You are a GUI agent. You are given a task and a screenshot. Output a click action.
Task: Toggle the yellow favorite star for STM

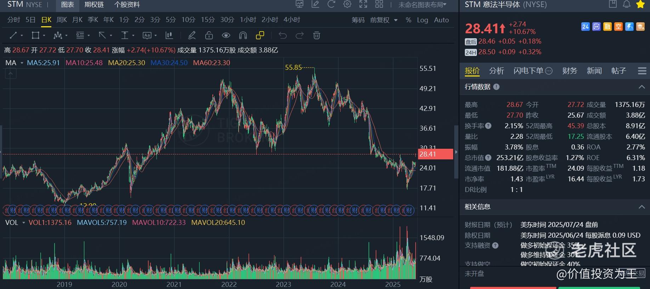pos(640,4)
